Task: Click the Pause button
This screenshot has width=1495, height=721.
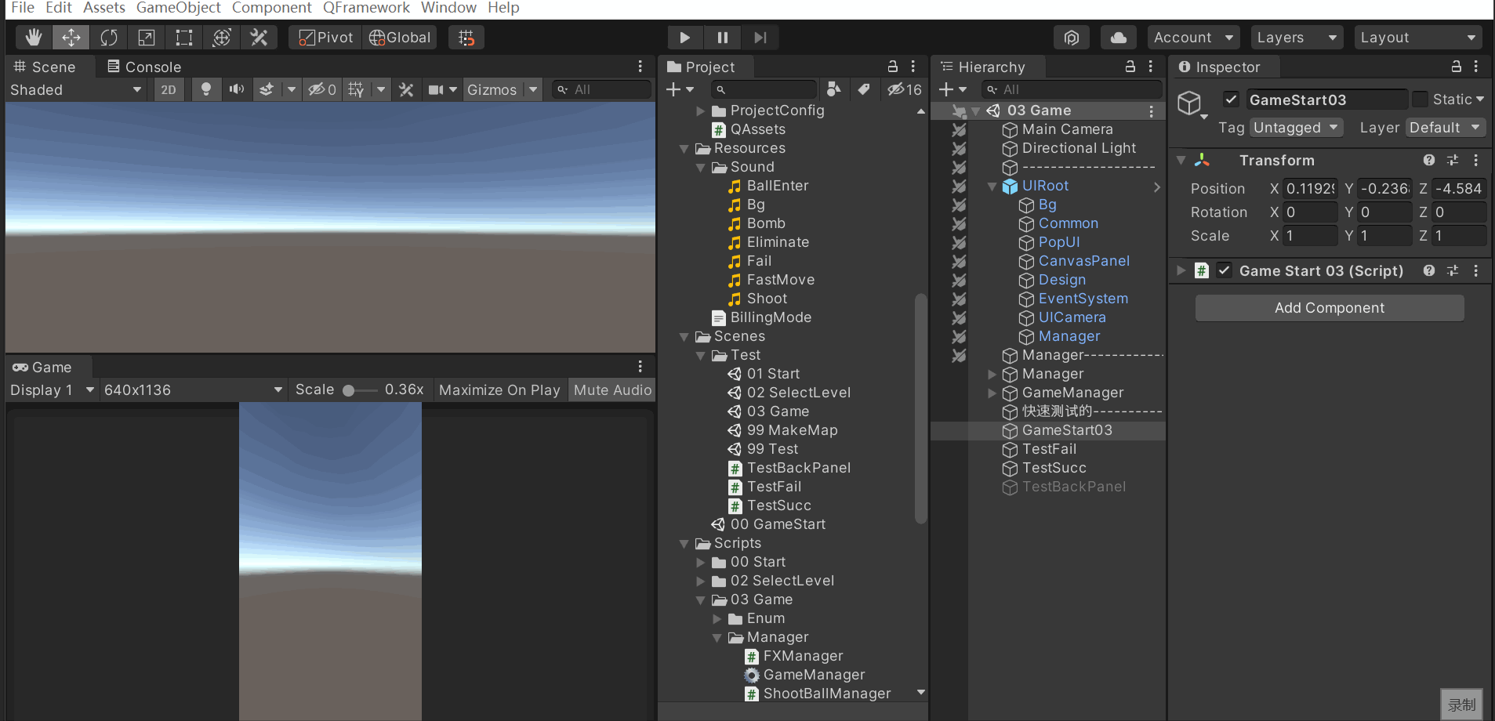Action: tap(722, 38)
